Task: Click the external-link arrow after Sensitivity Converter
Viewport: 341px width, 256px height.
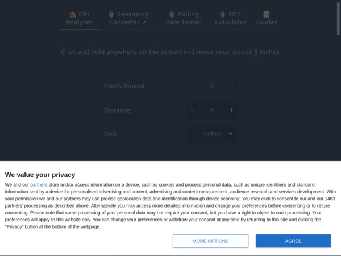Action: (144, 22)
